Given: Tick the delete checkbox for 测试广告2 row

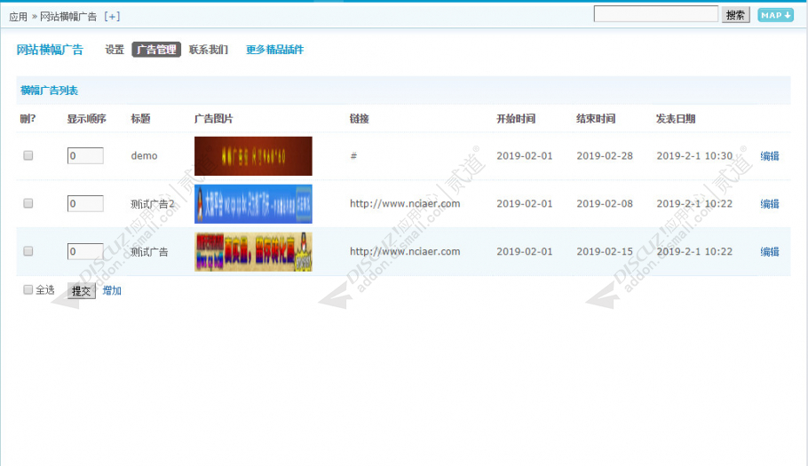Looking at the screenshot, I should point(28,203).
